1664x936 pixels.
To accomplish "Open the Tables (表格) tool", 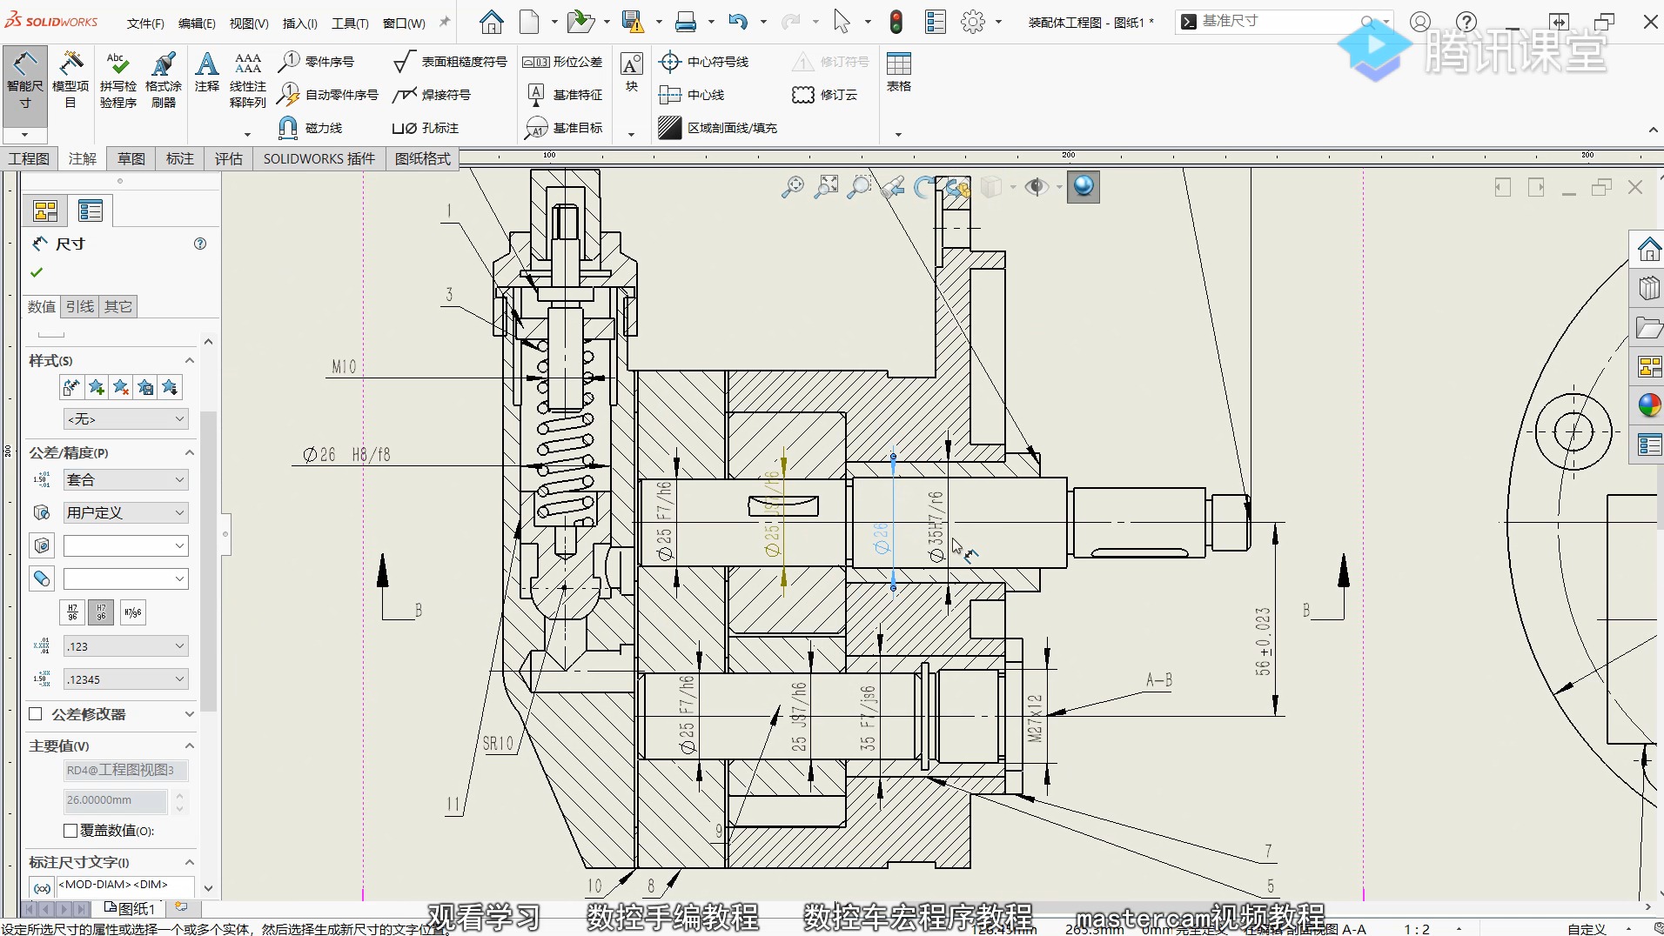I will [x=898, y=71].
